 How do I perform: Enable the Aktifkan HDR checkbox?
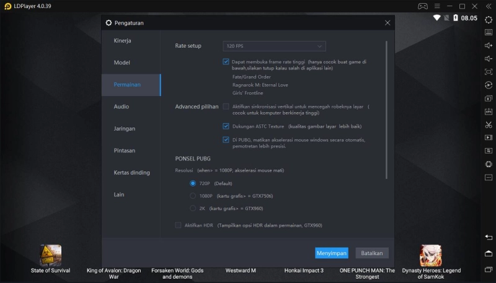pyautogui.click(x=179, y=225)
